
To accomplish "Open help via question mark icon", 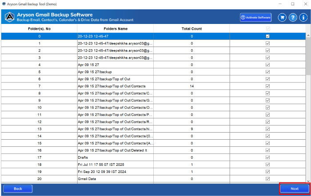I will click(x=292, y=17).
